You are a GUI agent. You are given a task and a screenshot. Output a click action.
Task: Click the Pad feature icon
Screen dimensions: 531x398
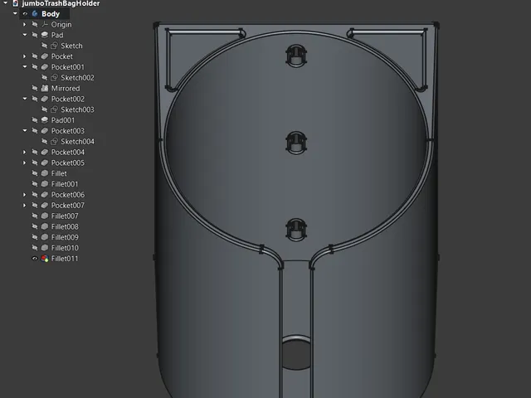[45, 35]
